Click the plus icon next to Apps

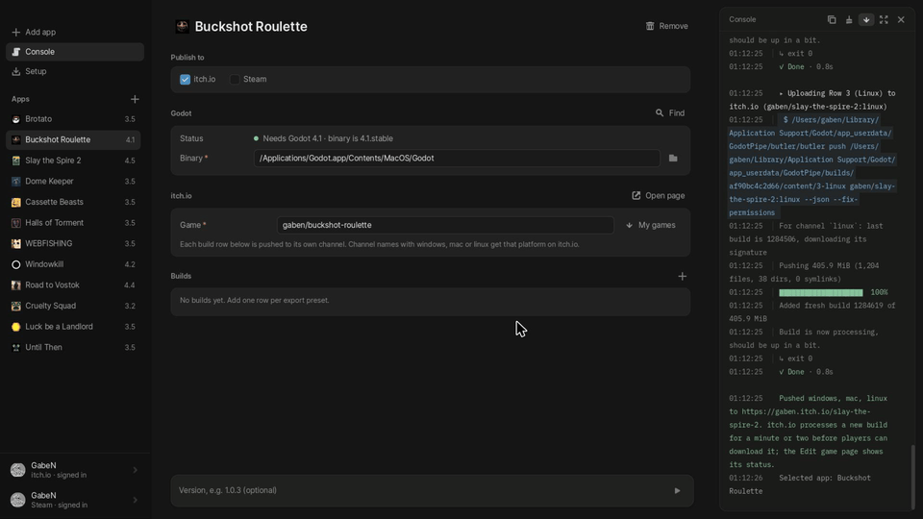coord(135,99)
